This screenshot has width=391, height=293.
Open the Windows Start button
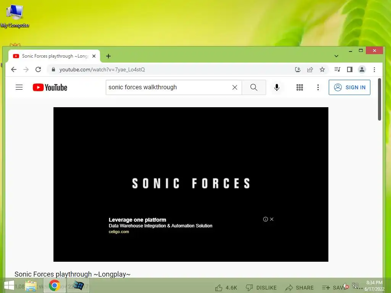click(9, 285)
